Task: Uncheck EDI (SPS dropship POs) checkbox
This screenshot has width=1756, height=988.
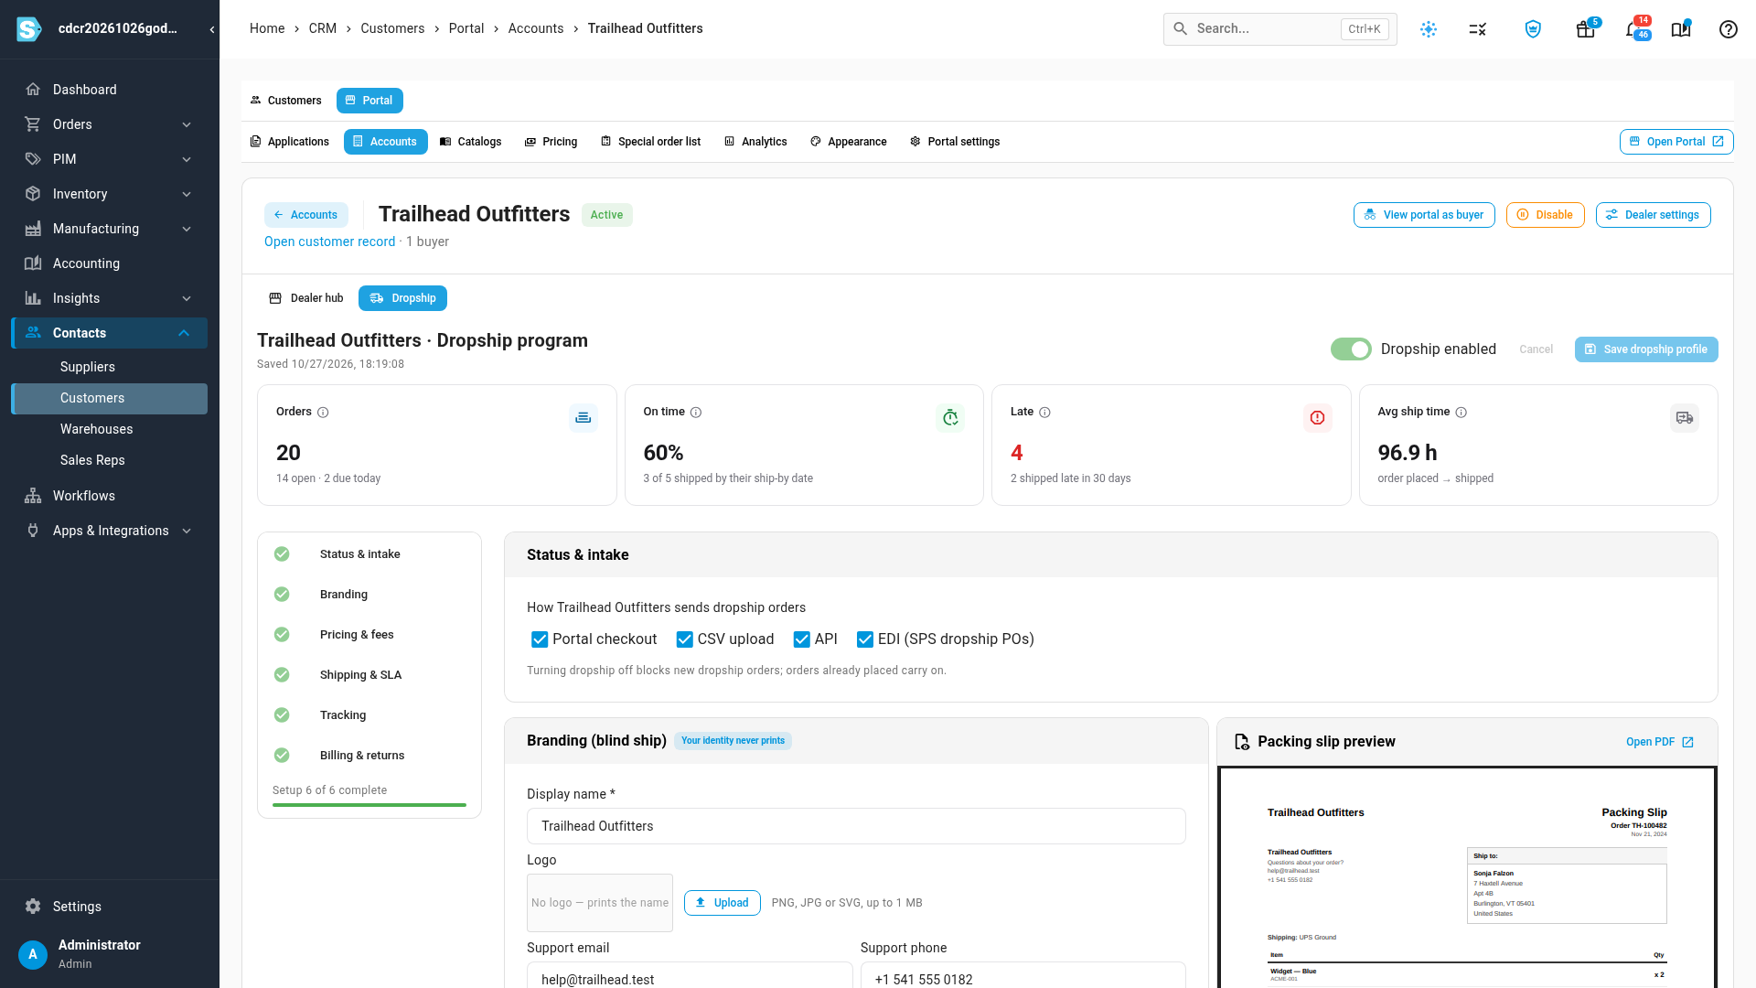Action: 865,639
